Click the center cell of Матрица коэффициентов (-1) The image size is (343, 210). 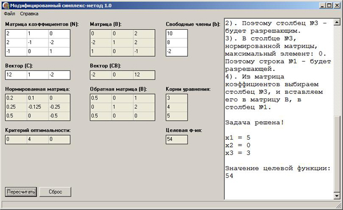click(38, 42)
